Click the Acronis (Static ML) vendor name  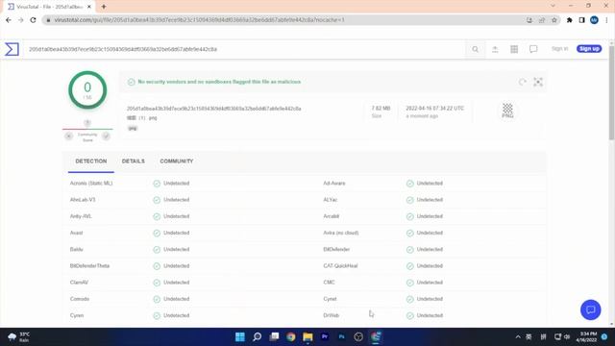tap(91, 184)
